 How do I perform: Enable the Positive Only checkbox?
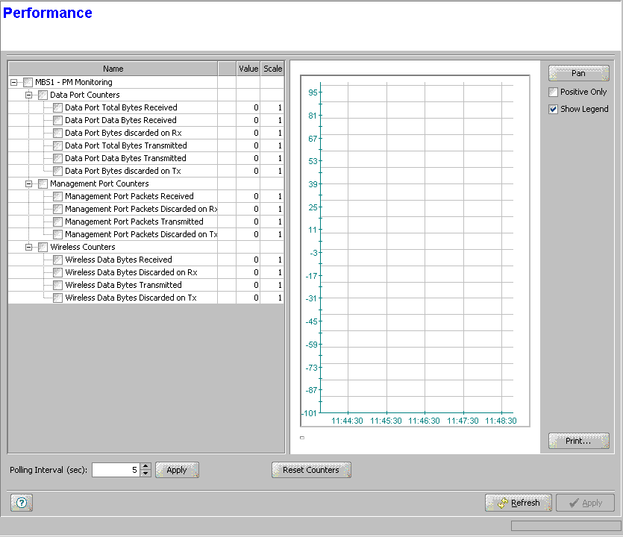coord(553,92)
